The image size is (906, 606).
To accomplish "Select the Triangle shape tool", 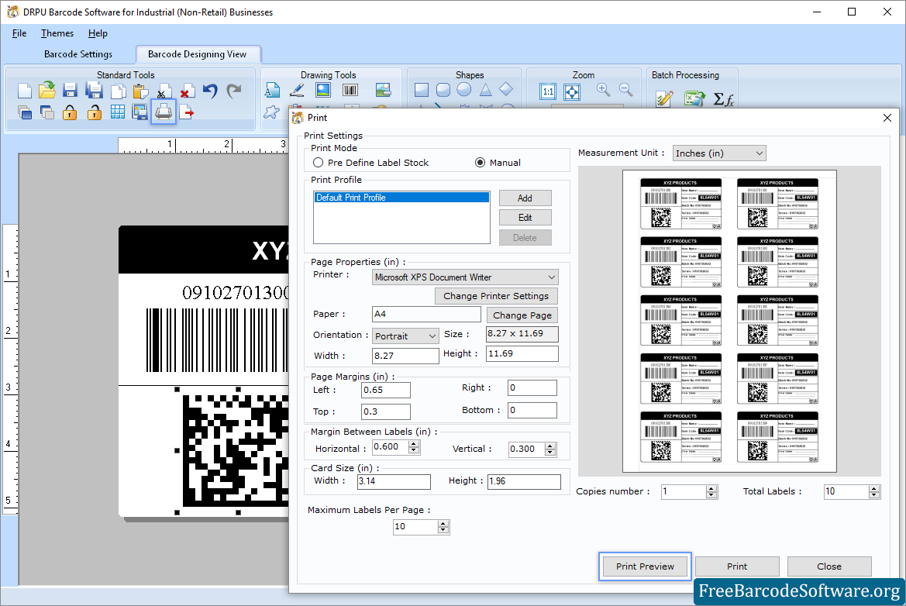I will 485,90.
